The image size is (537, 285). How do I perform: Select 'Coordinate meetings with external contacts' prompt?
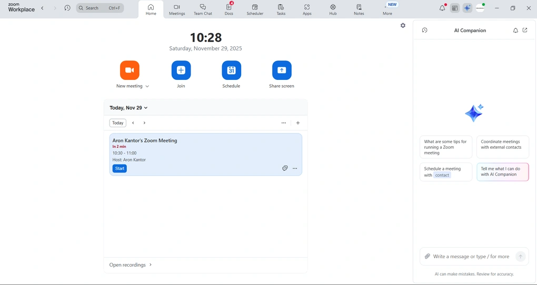[x=503, y=147]
